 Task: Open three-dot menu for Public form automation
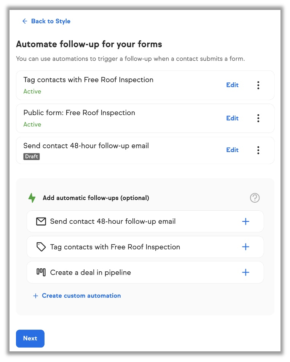coord(258,118)
